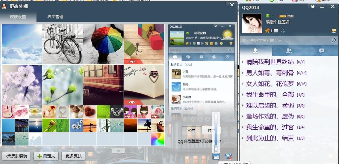Select the vintage train skin
339x164 pixels.
pyautogui.click(x=103, y=85)
